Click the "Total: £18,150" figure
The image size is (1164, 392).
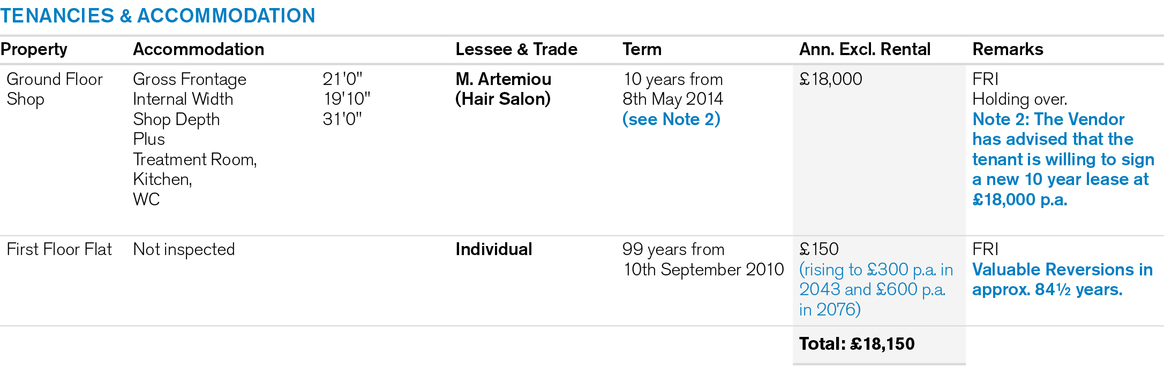click(x=857, y=344)
